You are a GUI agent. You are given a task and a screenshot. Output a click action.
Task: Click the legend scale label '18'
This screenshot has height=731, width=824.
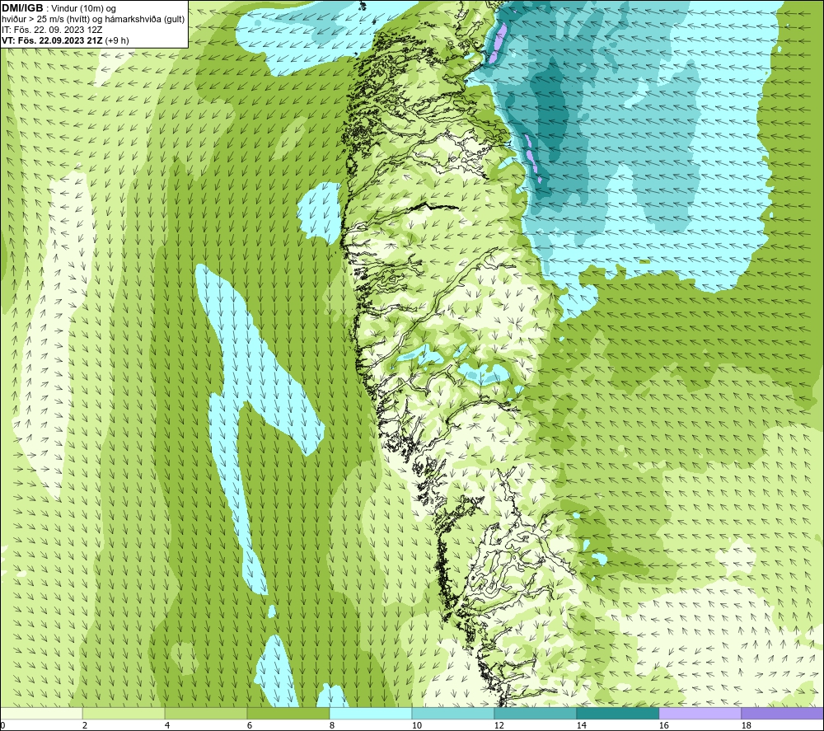tap(745, 726)
